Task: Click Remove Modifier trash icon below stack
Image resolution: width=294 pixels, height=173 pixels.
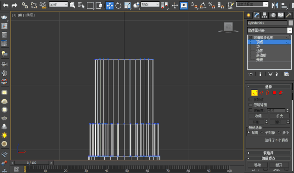Action: [277, 74]
